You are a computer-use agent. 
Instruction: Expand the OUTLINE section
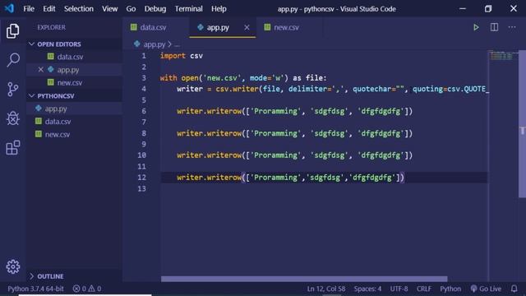[x=31, y=276]
